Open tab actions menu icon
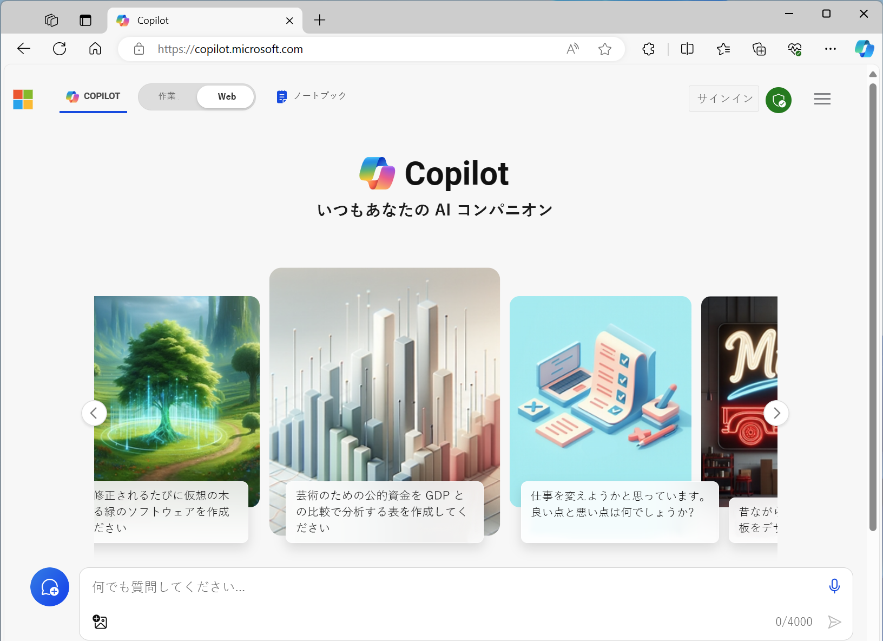This screenshot has width=883, height=641. pyautogui.click(x=85, y=20)
